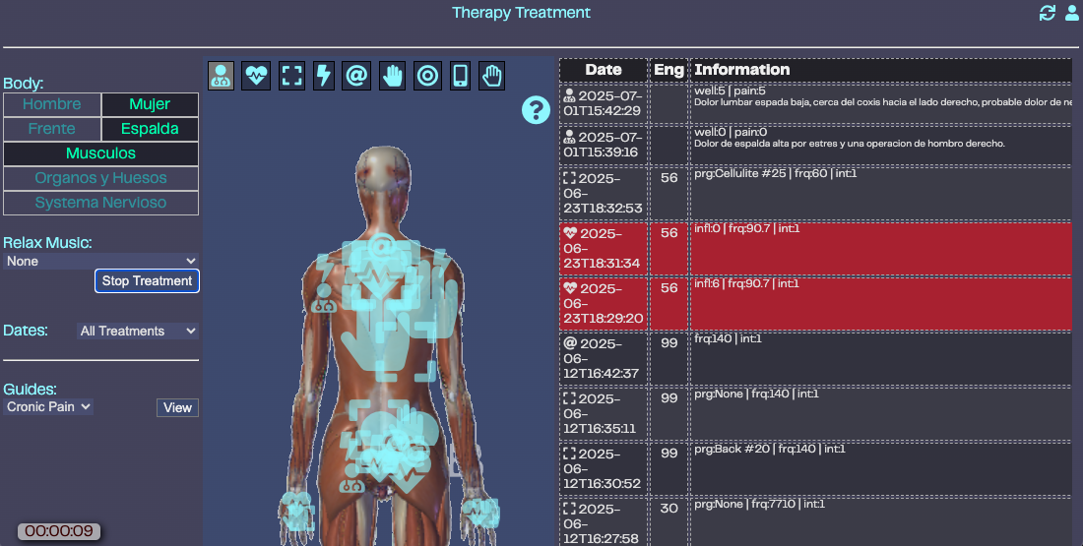Click the heartbeat pulse toolbar icon
Viewport: 1083px width, 546px height.
point(257,77)
